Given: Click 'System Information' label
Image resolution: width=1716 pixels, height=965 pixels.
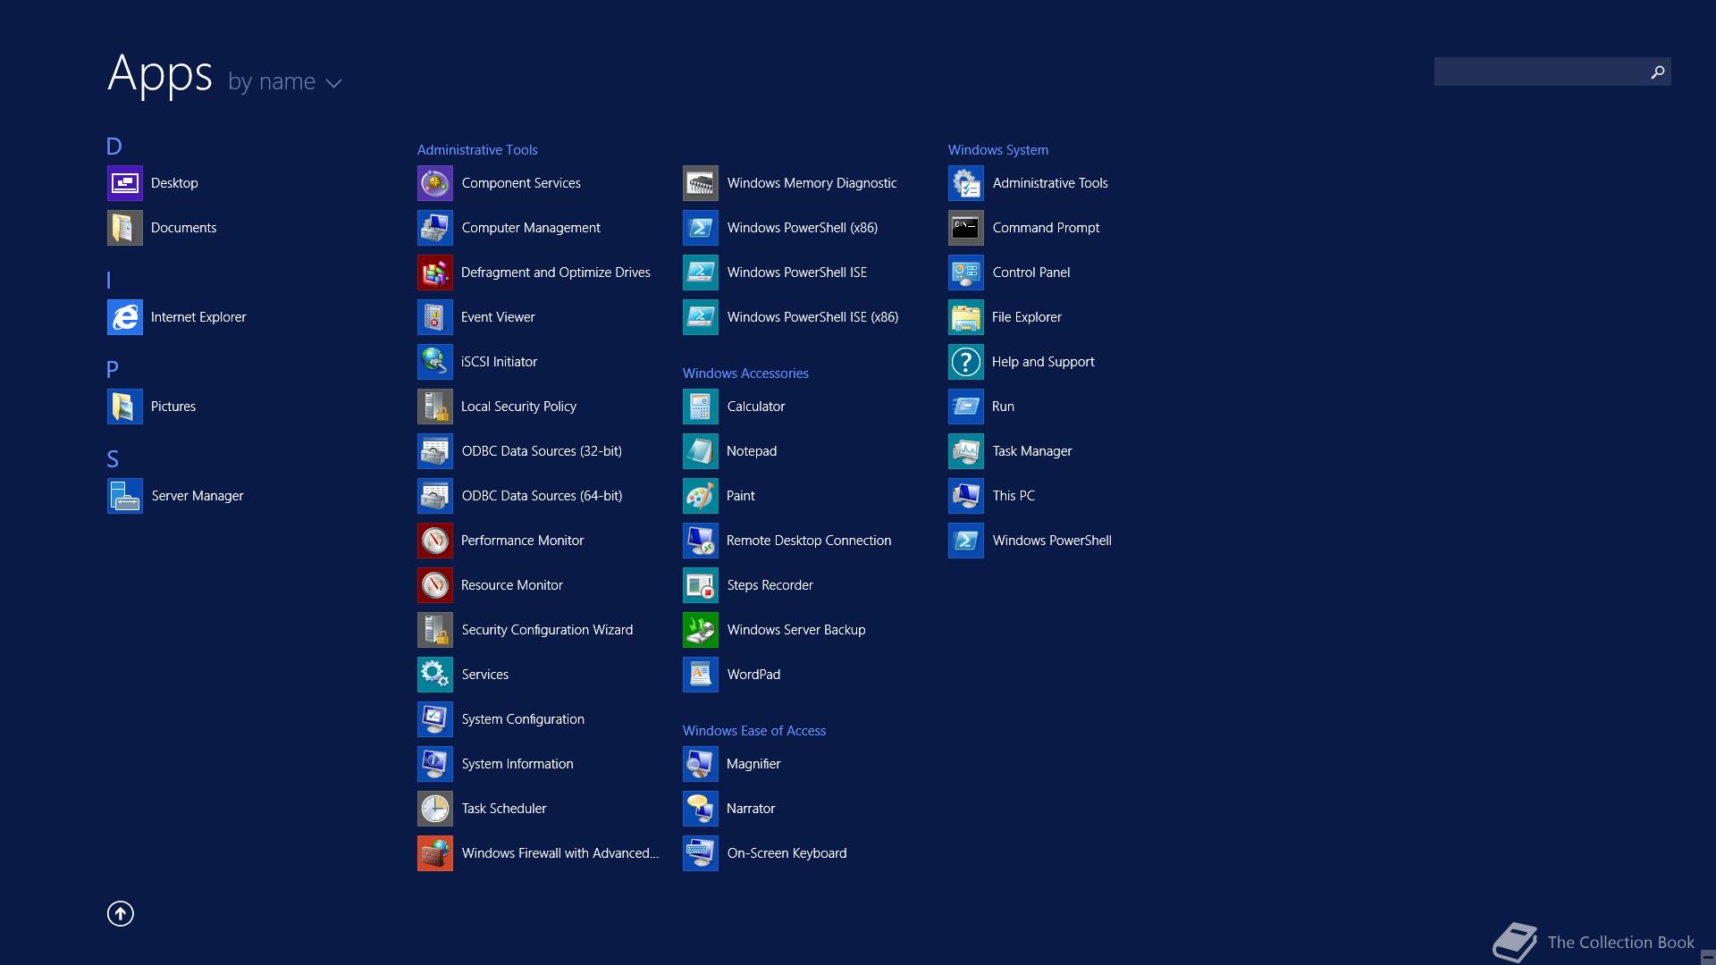Looking at the screenshot, I should [x=517, y=764].
